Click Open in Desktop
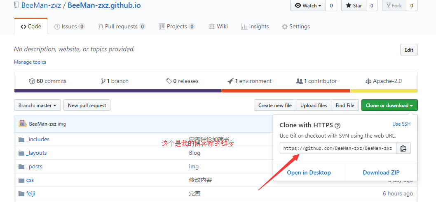 click(309, 172)
